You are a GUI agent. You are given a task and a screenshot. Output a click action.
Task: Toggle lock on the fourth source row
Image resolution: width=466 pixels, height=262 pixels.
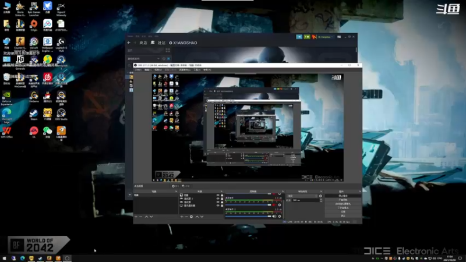[222, 206]
